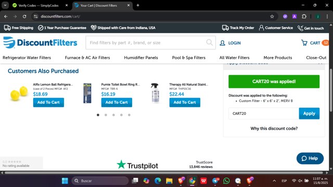The image size is (333, 187).
Task: Close the Your Cart Discount Filters tab
Action: click(x=129, y=5)
